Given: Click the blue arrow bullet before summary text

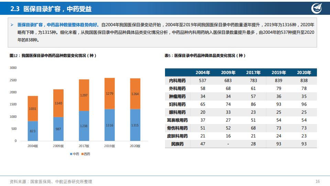Looking at the screenshot, I should pyautogui.click(x=12, y=25).
